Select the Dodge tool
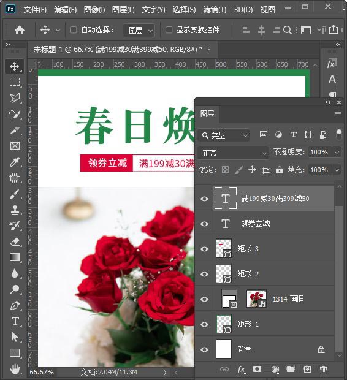Viewport: 347px width, 380px height. pos(15,289)
